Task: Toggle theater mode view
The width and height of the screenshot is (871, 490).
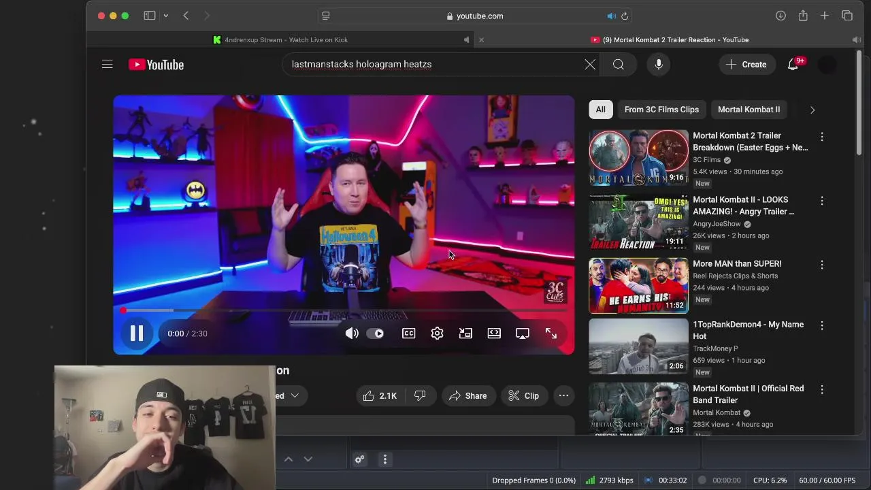Action: tap(494, 333)
